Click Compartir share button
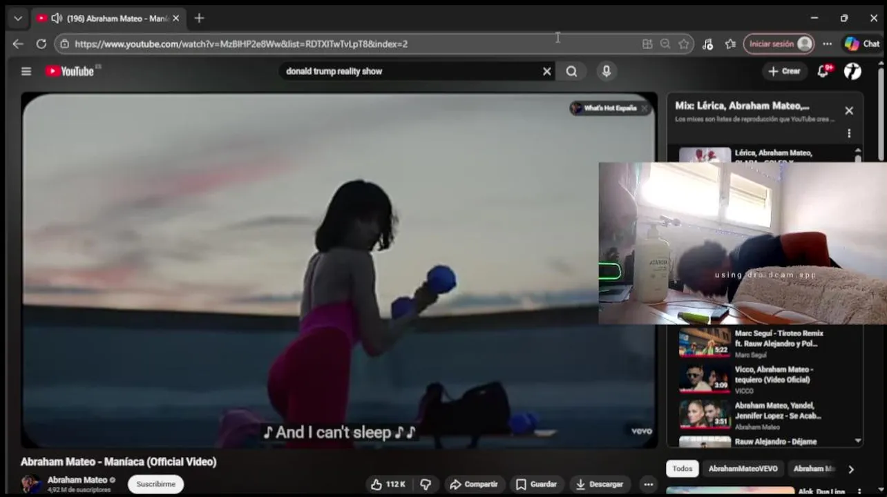The width and height of the screenshot is (887, 497). 474,484
